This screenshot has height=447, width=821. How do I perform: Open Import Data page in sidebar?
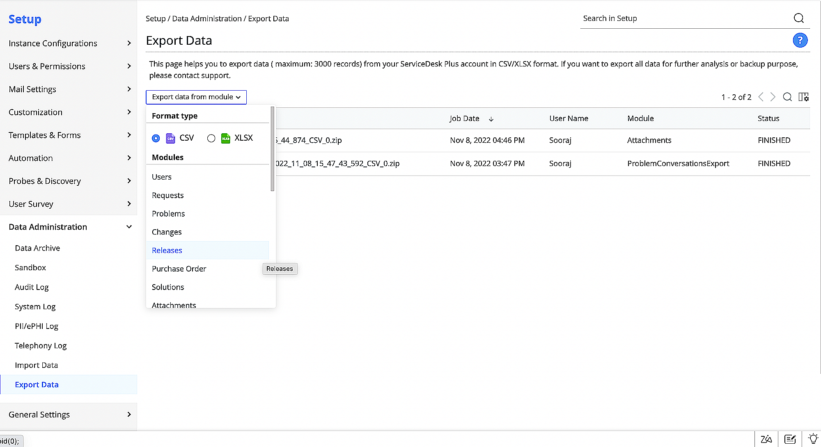[x=36, y=365]
